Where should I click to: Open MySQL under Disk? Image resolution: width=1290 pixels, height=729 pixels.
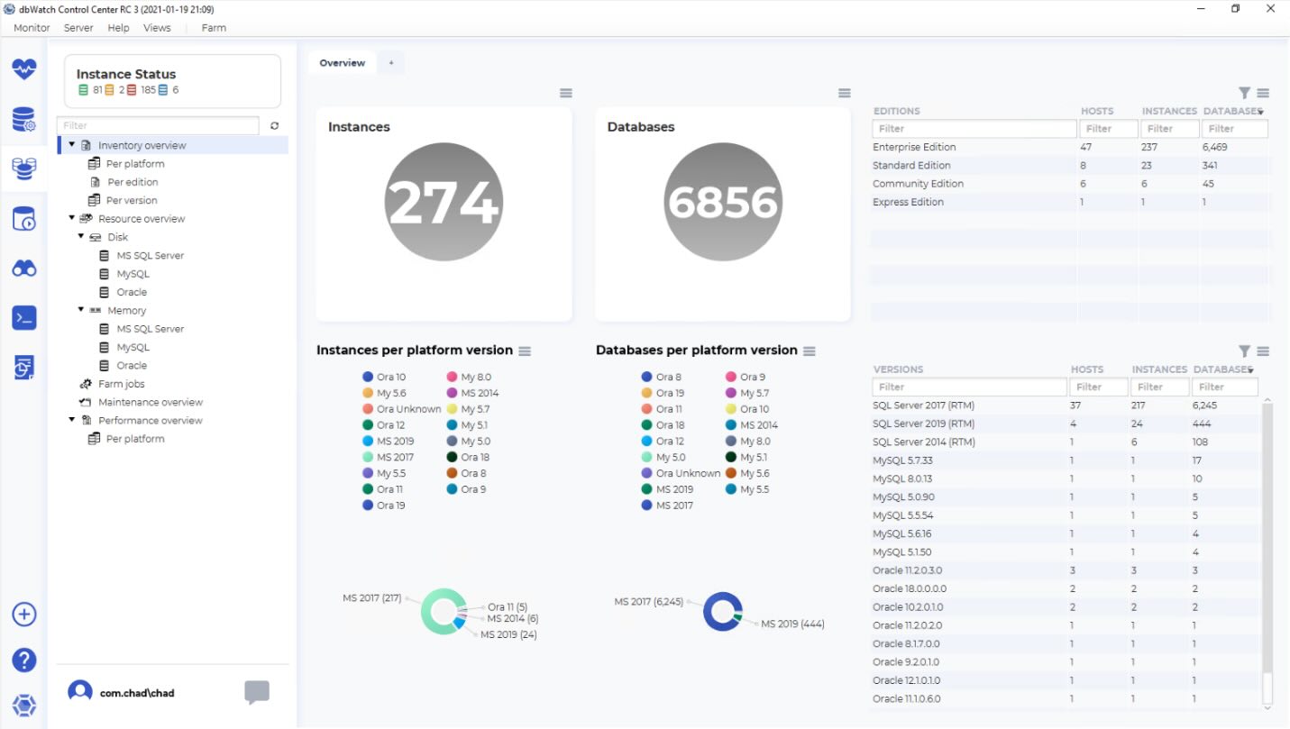coord(133,274)
